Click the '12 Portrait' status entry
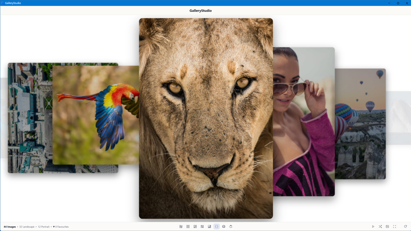The height and width of the screenshot is (231, 411). (x=44, y=227)
